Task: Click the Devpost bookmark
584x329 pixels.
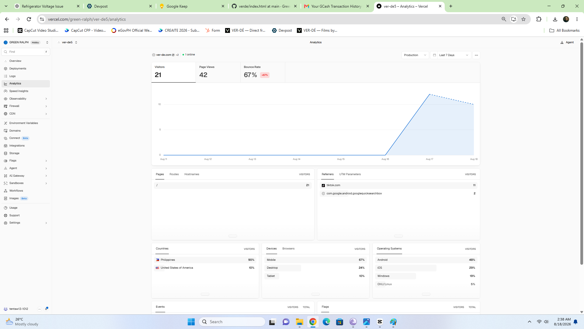Action: click(282, 30)
